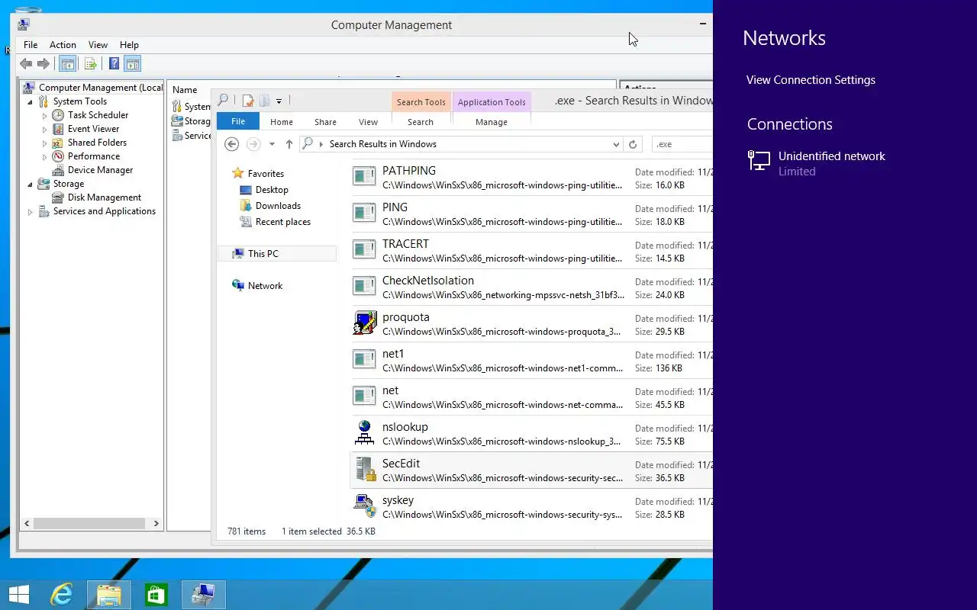Screen dimensions: 977x610
Task: Select the syskey file icon
Action: click(x=365, y=506)
